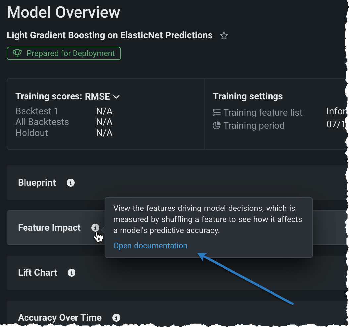The image size is (349, 327).
Task: Show info for Accuracy Over Time
Action: pyautogui.click(x=116, y=318)
